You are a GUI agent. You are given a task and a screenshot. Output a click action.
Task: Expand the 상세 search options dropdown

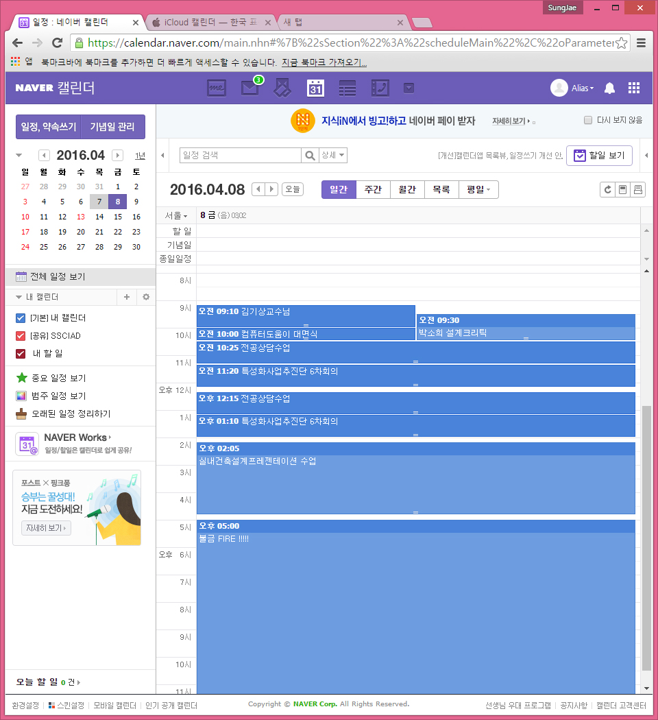click(333, 156)
